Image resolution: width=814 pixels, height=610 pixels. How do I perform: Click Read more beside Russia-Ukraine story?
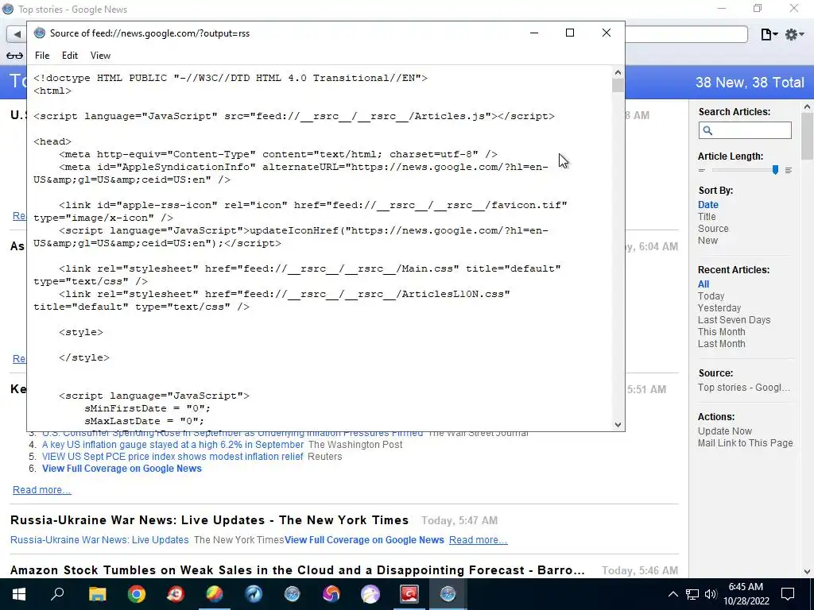(x=478, y=540)
